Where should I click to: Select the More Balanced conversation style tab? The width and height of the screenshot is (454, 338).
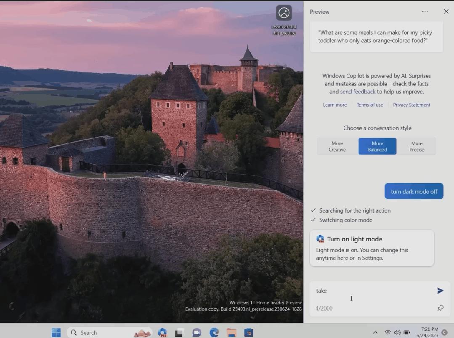377,146
